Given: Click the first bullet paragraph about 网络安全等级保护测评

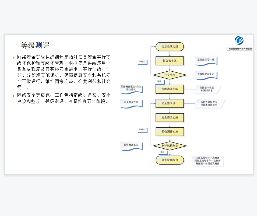Looking at the screenshot, I should coord(64,72).
